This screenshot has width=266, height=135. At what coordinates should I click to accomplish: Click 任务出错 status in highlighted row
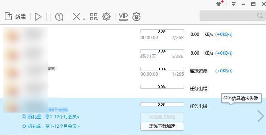(x=199, y=106)
